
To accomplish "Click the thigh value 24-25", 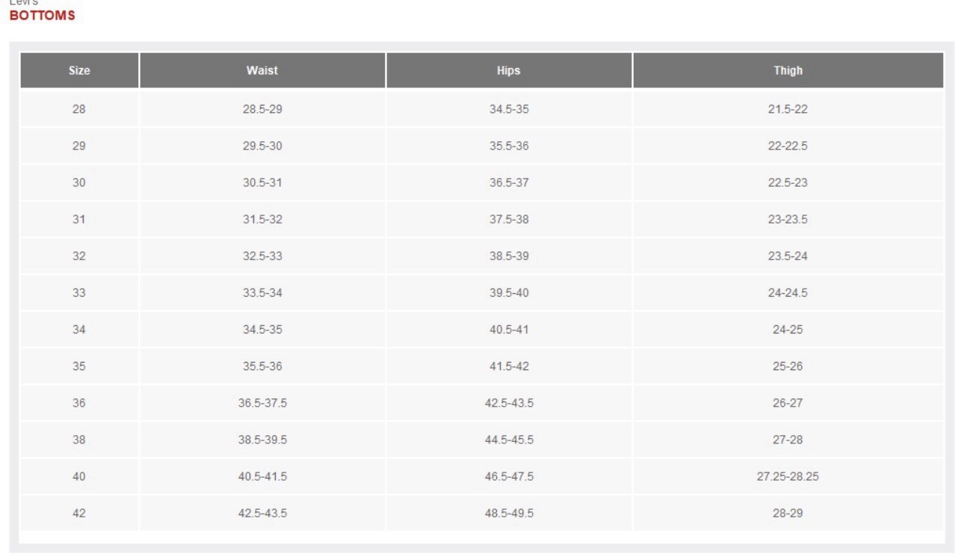I will point(788,329).
